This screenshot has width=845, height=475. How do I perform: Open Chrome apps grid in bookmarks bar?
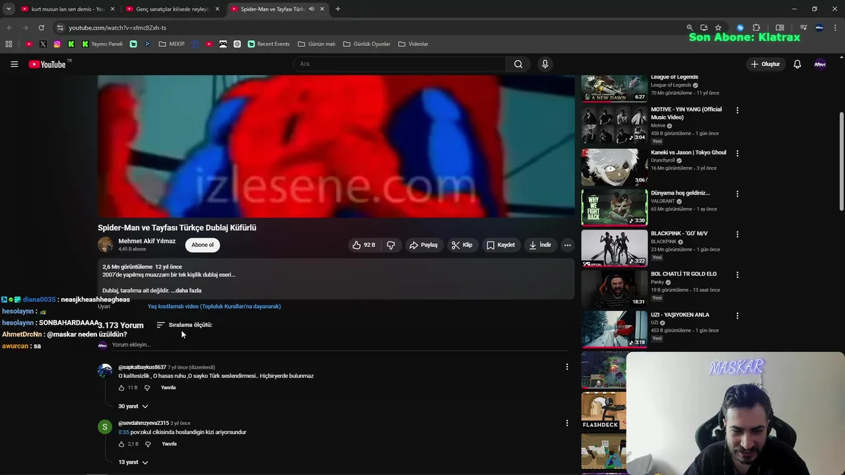pos(9,44)
